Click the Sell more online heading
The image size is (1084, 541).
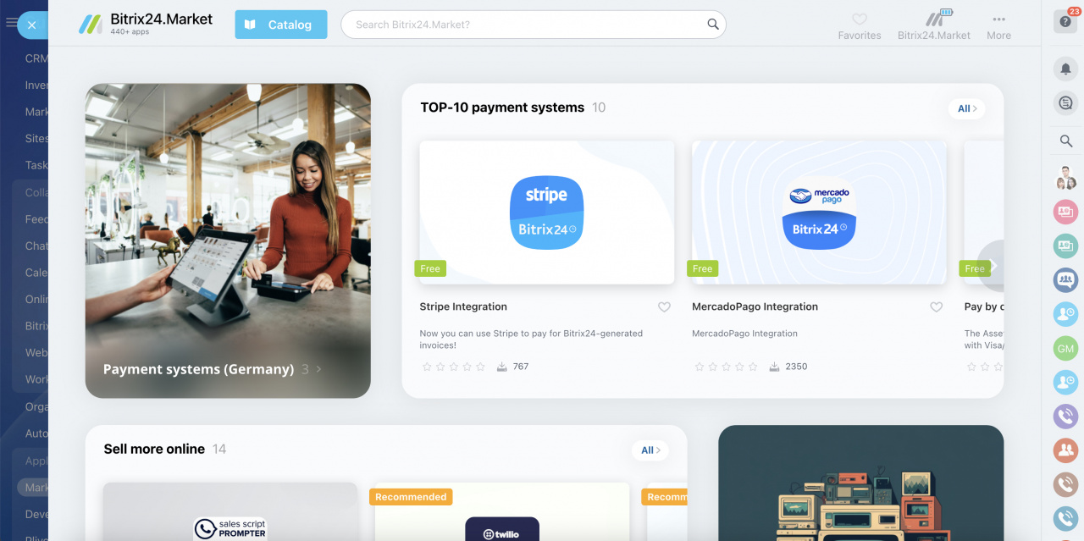click(154, 449)
